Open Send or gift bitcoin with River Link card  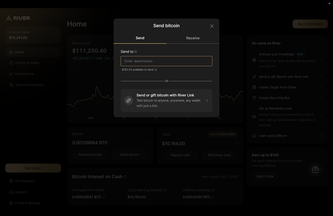166,100
